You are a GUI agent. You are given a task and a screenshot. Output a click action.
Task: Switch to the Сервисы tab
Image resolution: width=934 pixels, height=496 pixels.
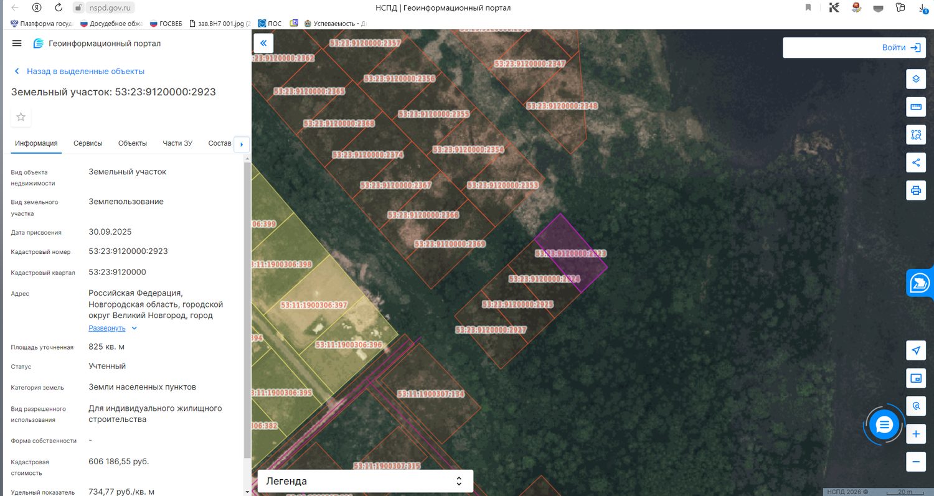[x=88, y=143]
